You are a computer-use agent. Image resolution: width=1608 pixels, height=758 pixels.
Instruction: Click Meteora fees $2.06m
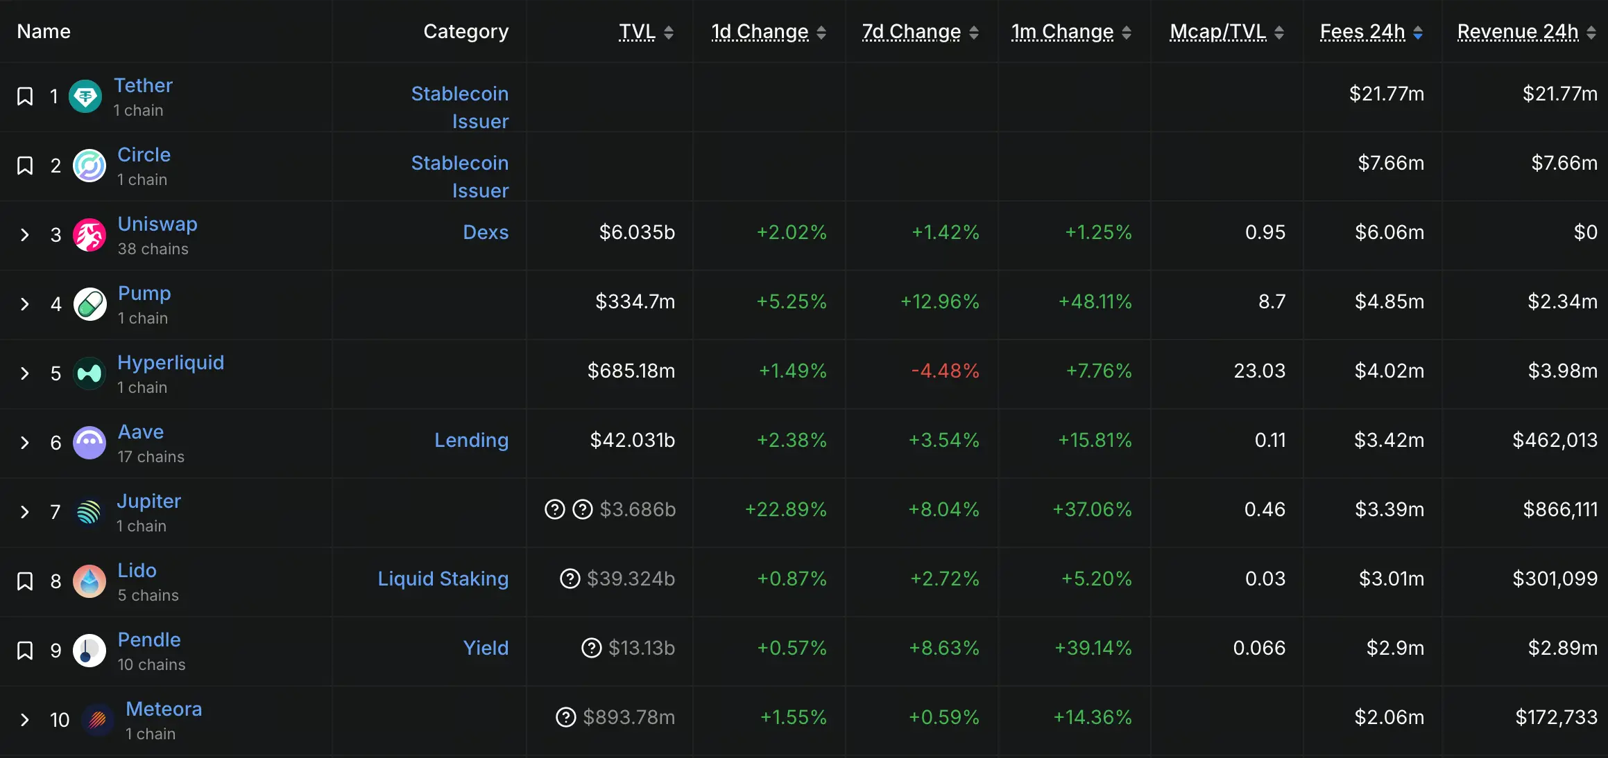[1389, 717]
